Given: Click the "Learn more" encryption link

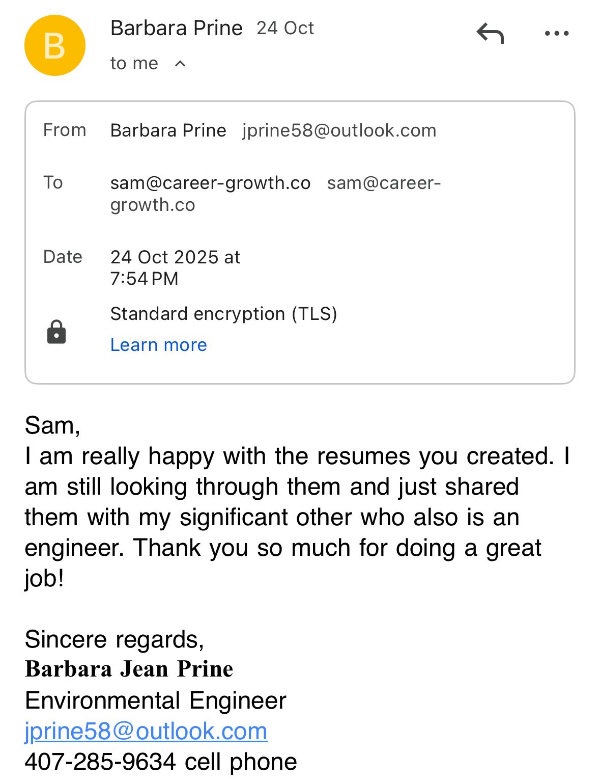Looking at the screenshot, I should point(158,345).
